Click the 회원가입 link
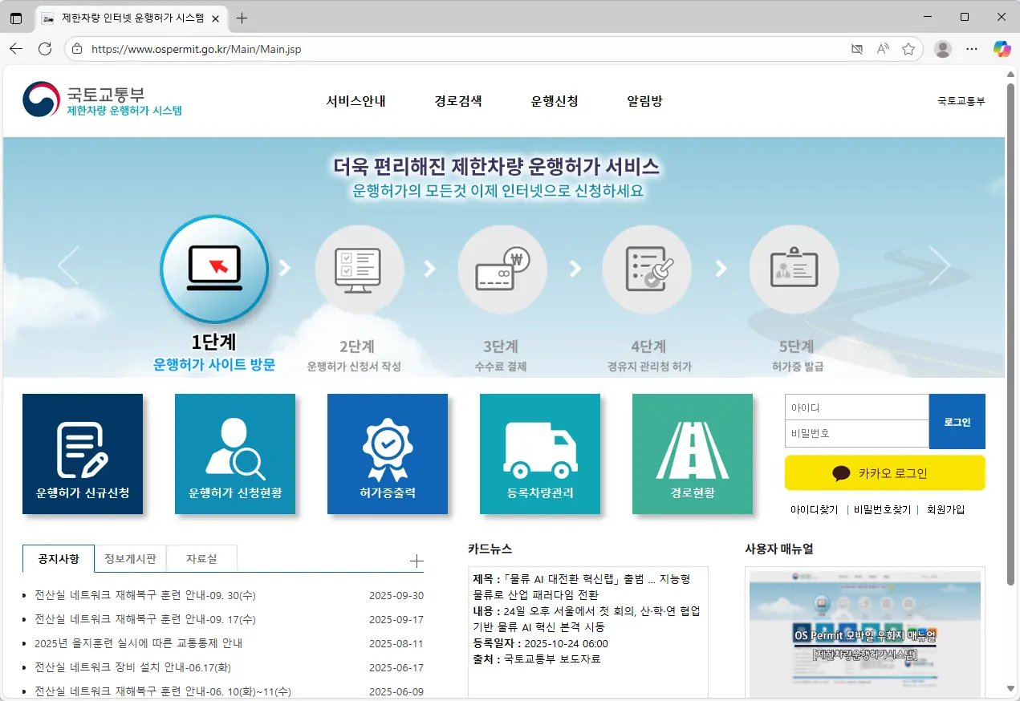Image resolution: width=1020 pixels, height=701 pixels. click(947, 510)
